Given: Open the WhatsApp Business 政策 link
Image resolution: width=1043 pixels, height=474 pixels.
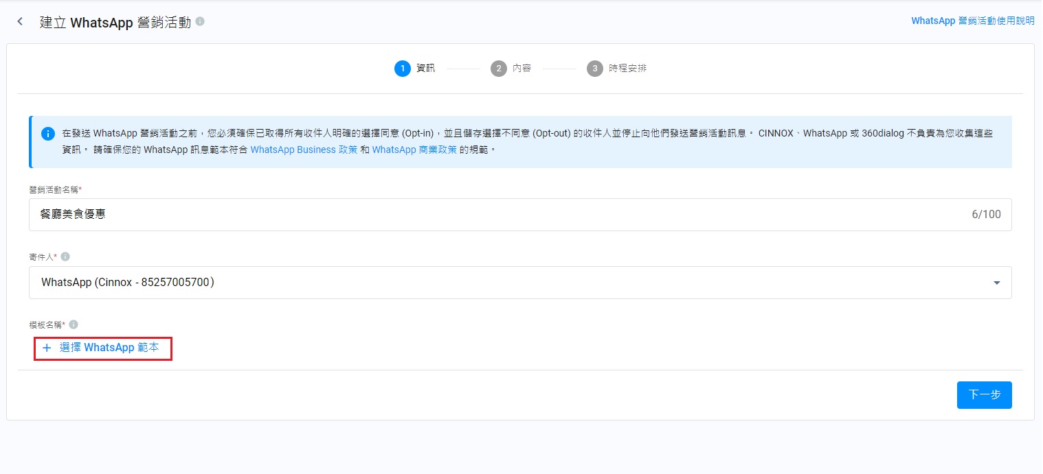Looking at the screenshot, I should tap(304, 150).
